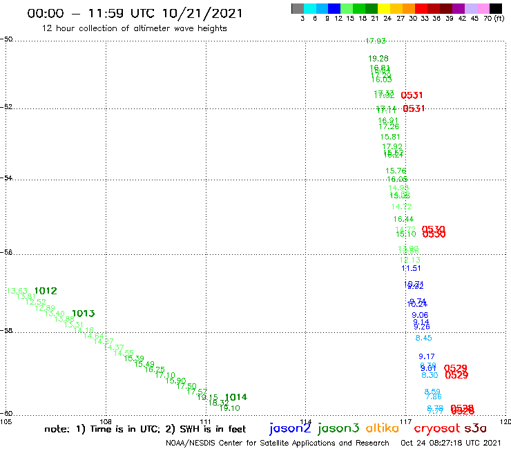Select the data value 17.92
This screenshot has width=511, height=449.
(392, 146)
